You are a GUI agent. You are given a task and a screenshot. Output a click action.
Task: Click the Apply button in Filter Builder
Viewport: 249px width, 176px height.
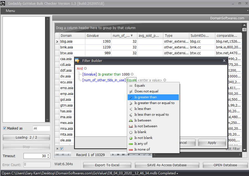[x=212, y=143]
